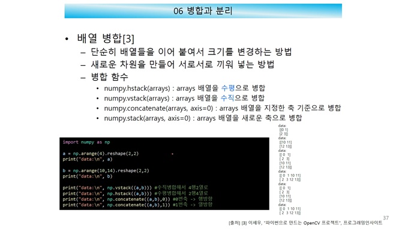Click the "numpy.vstack(arrays)" bullet text
This screenshot has height=229, width=417.
[x=184, y=98]
